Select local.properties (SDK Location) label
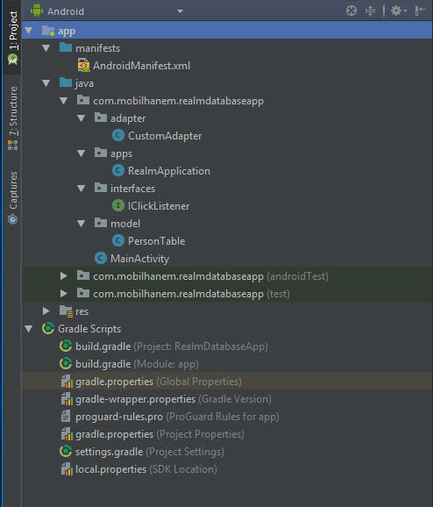This screenshot has width=433, height=507. pyautogui.click(x=146, y=469)
